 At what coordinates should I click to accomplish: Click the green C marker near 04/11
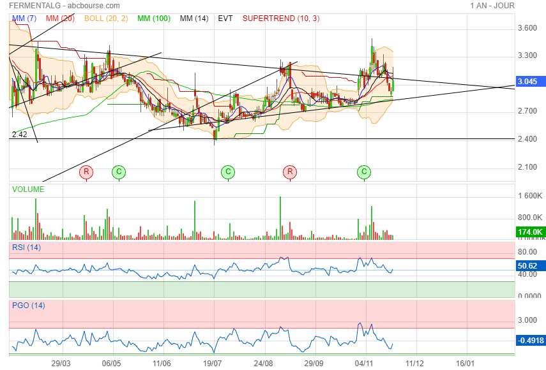pos(364,172)
